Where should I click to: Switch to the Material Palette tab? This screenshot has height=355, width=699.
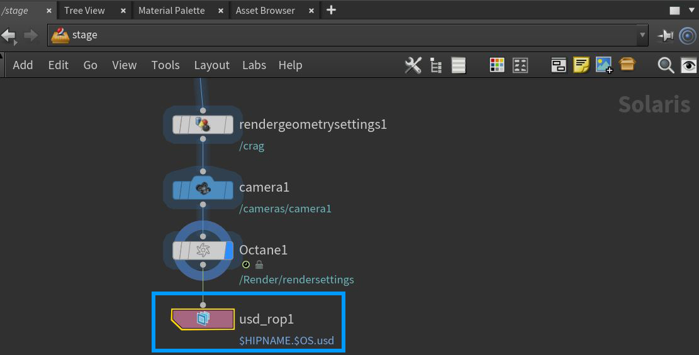point(172,11)
